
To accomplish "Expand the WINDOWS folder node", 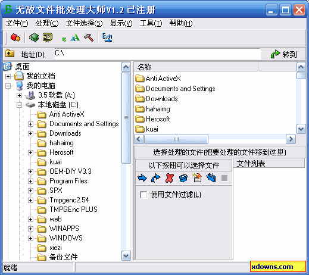I will pos(30,238).
